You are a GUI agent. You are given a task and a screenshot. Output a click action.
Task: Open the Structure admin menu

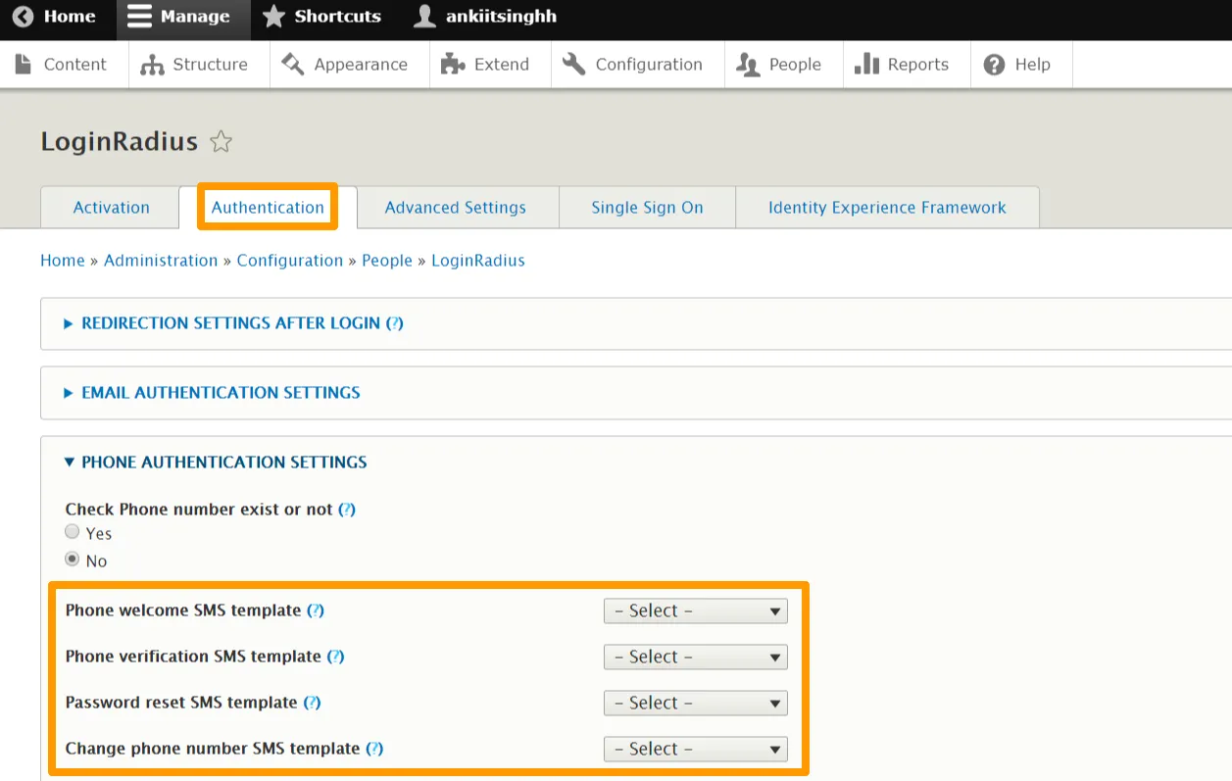click(194, 65)
